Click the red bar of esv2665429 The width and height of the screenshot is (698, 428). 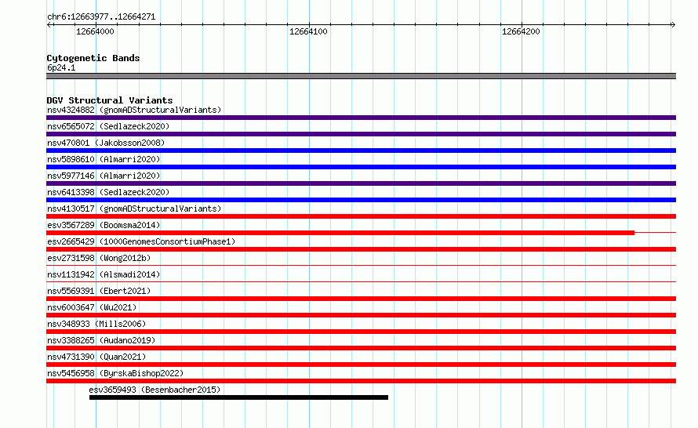point(361,249)
